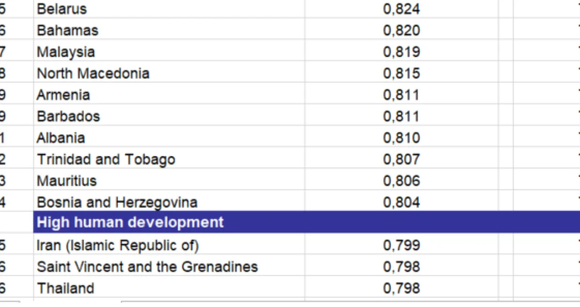The image size is (580, 307).
Task: Click the 0,799 value for Iran
Action: [x=401, y=245]
